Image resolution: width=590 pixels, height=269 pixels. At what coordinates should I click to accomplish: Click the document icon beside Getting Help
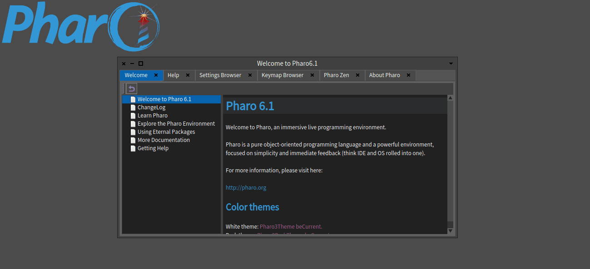(x=133, y=148)
